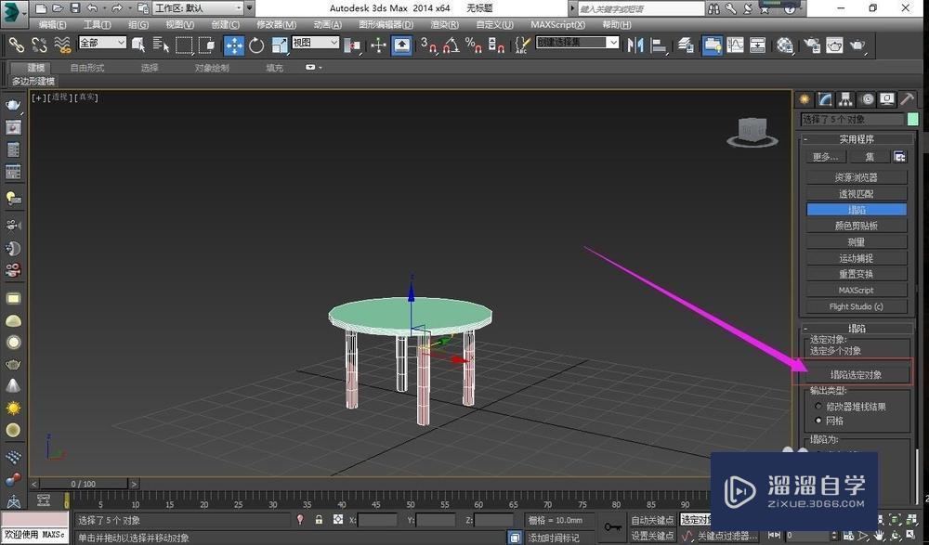
Task: Open the 渲染 menu
Action: coord(447,24)
